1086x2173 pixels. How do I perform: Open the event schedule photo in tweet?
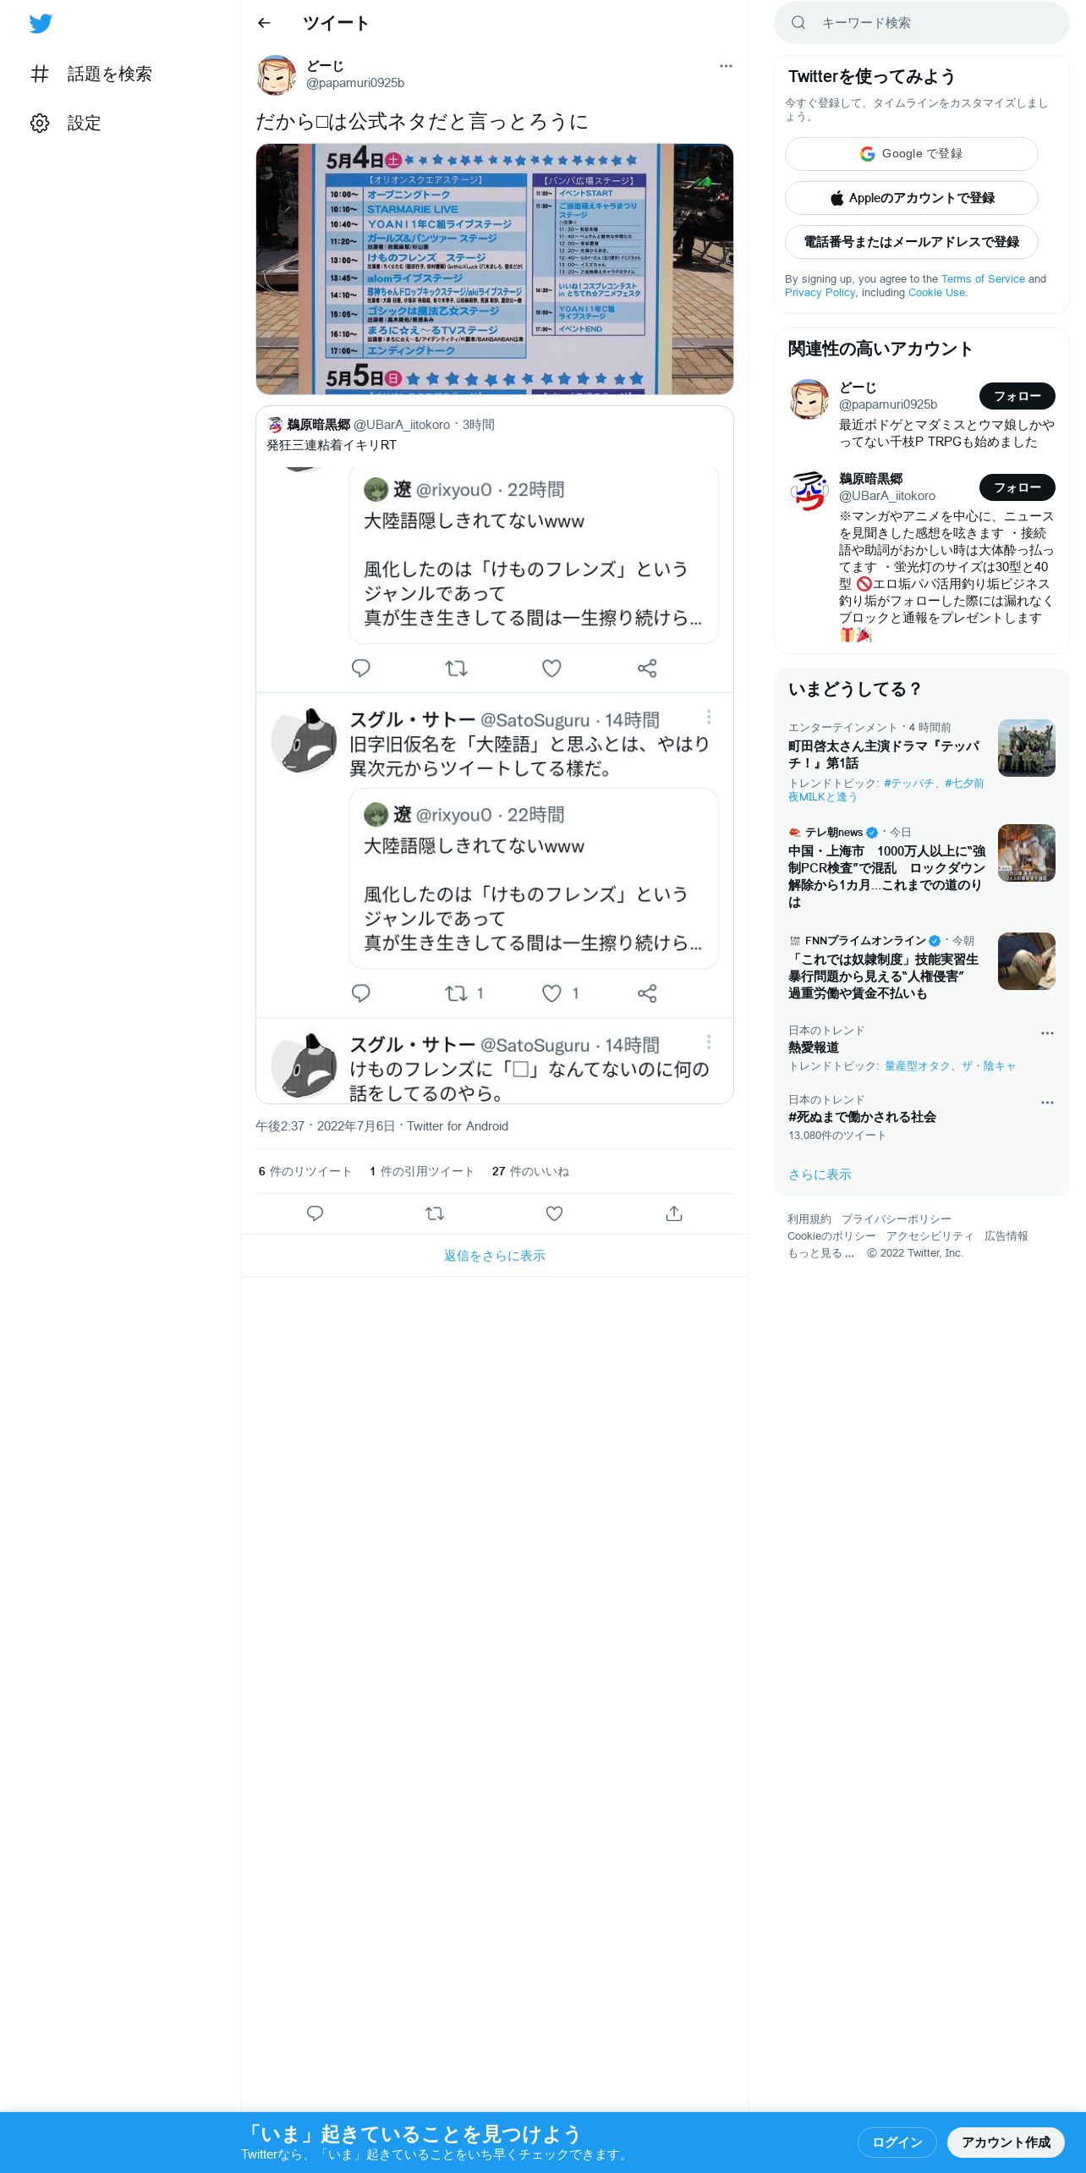point(495,269)
